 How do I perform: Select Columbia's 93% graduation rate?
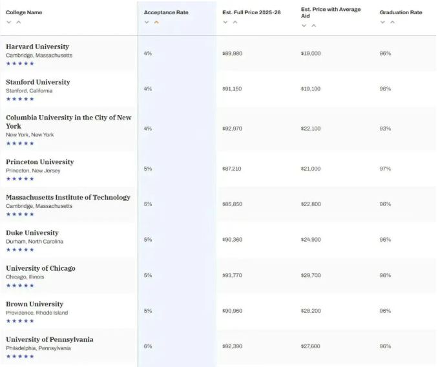385,129
